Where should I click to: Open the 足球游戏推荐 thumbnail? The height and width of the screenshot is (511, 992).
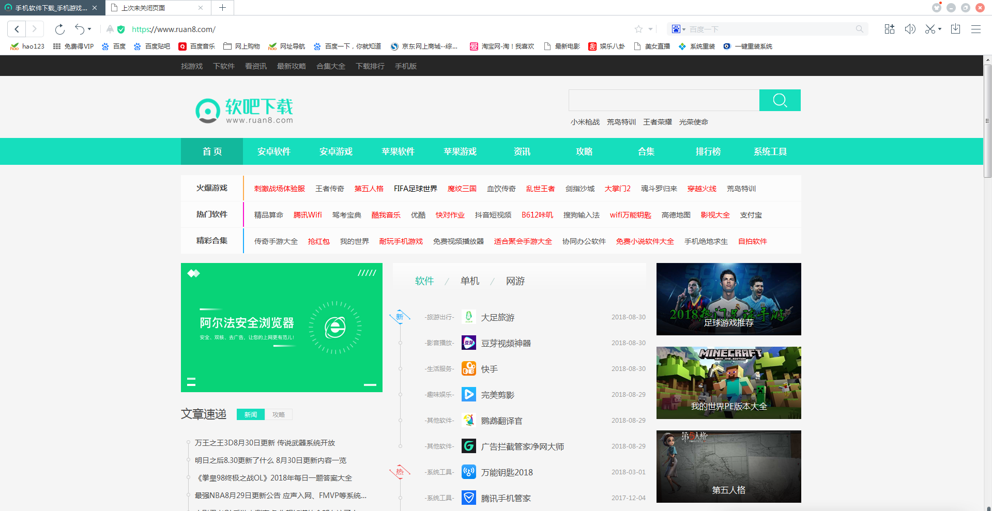click(729, 299)
